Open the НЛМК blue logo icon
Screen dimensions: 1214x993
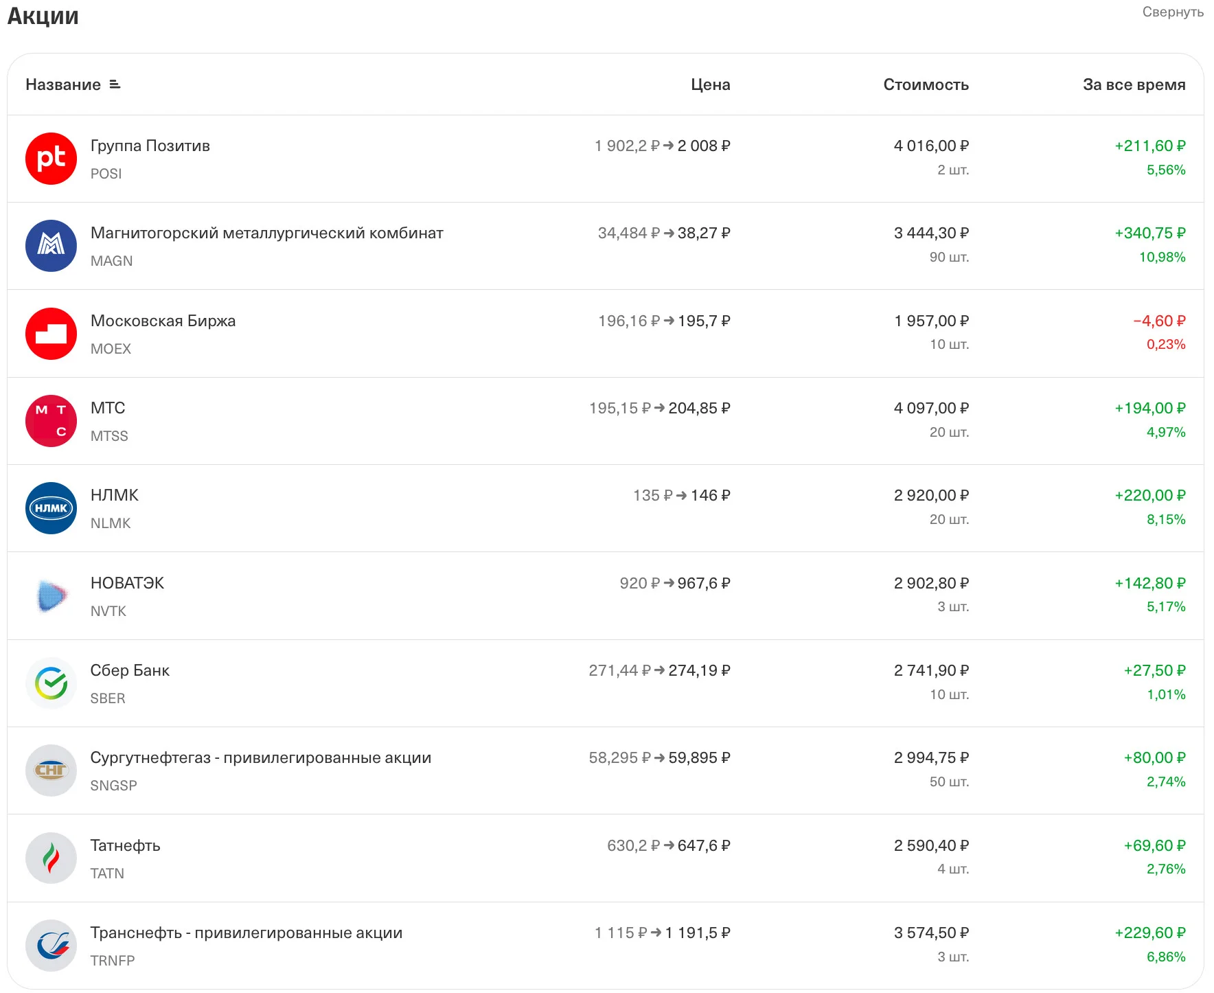click(x=51, y=508)
